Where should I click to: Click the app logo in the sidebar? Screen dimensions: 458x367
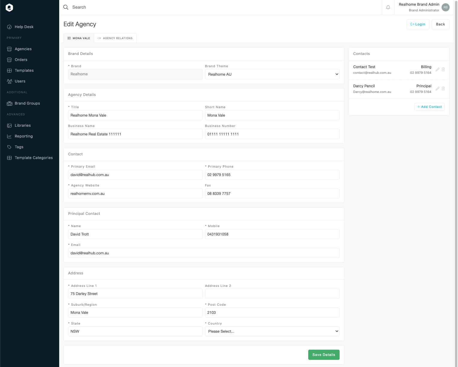[x=9, y=8]
